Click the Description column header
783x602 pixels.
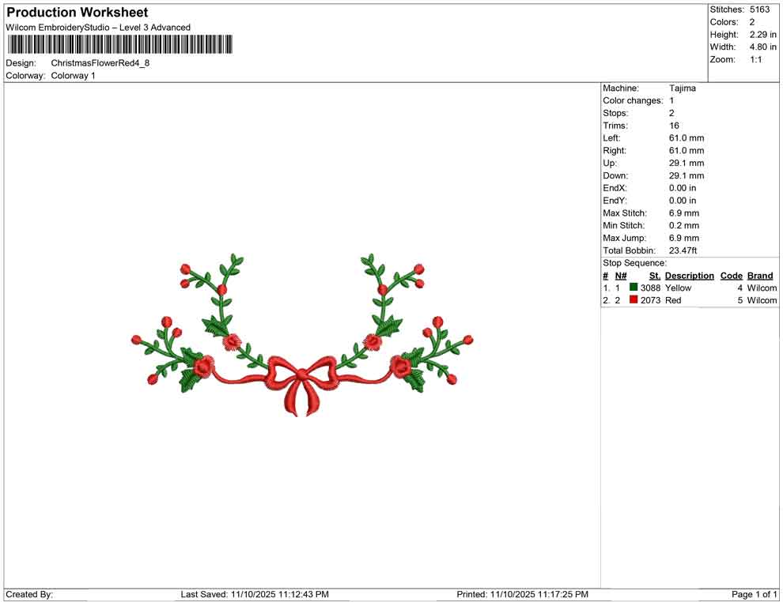point(689,275)
